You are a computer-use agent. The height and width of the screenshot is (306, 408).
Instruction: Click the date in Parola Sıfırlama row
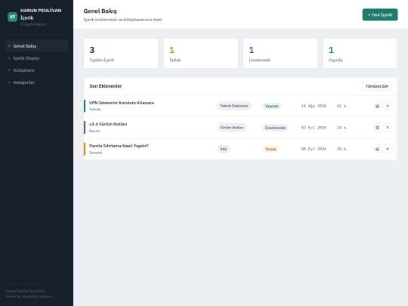(314, 149)
